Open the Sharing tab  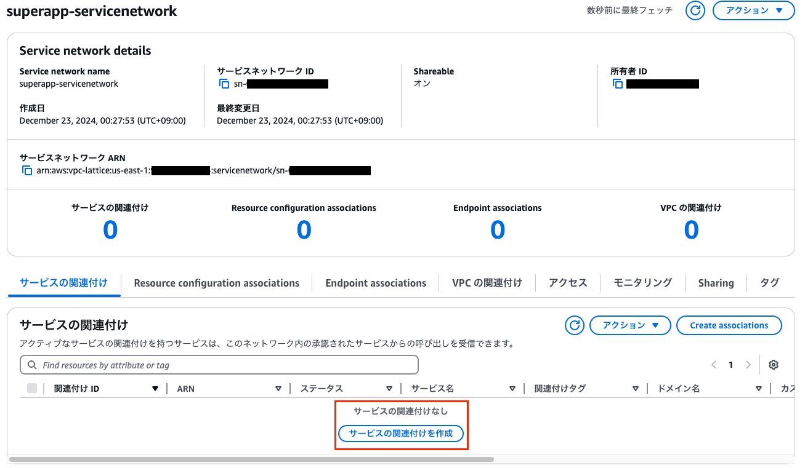click(x=716, y=283)
